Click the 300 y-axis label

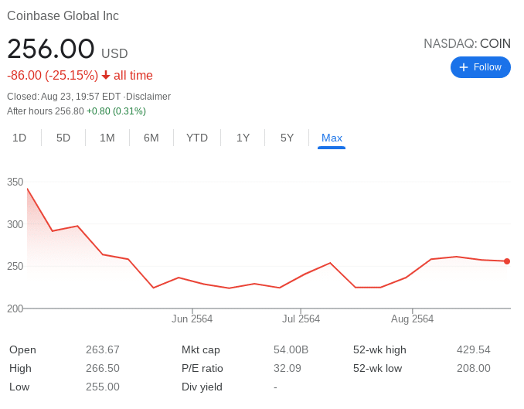pos(15,224)
